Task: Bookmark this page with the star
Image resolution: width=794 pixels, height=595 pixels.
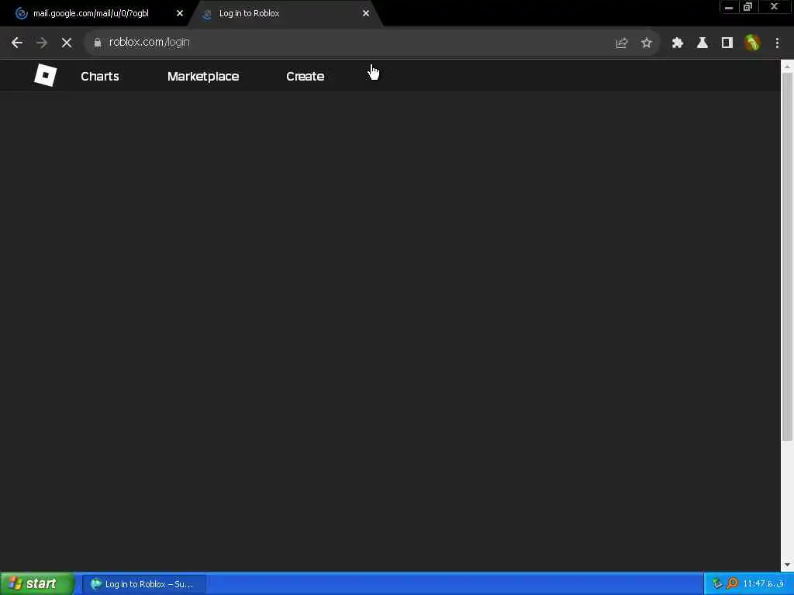Action: (x=646, y=43)
